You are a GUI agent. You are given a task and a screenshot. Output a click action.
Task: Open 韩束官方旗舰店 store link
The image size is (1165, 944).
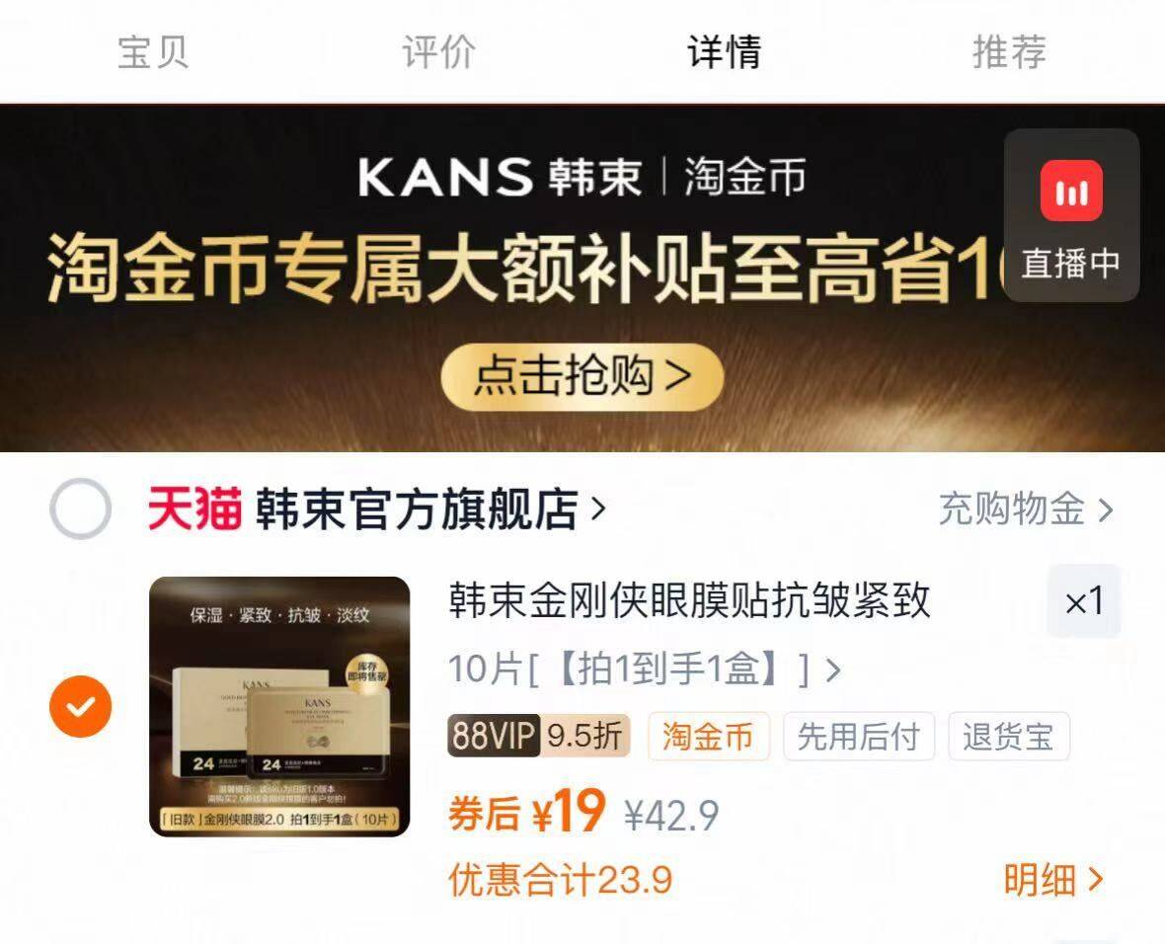(430, 510)
